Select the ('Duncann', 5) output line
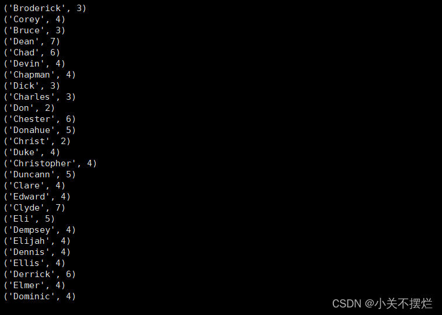Image resolution: width=442 pixels, height=315 pixels. click(x=40, y=174)
